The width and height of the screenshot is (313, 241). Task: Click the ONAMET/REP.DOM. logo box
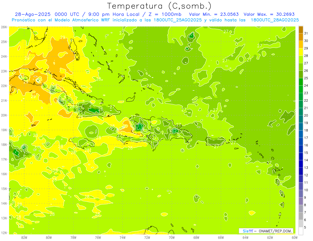coord(266,231)
